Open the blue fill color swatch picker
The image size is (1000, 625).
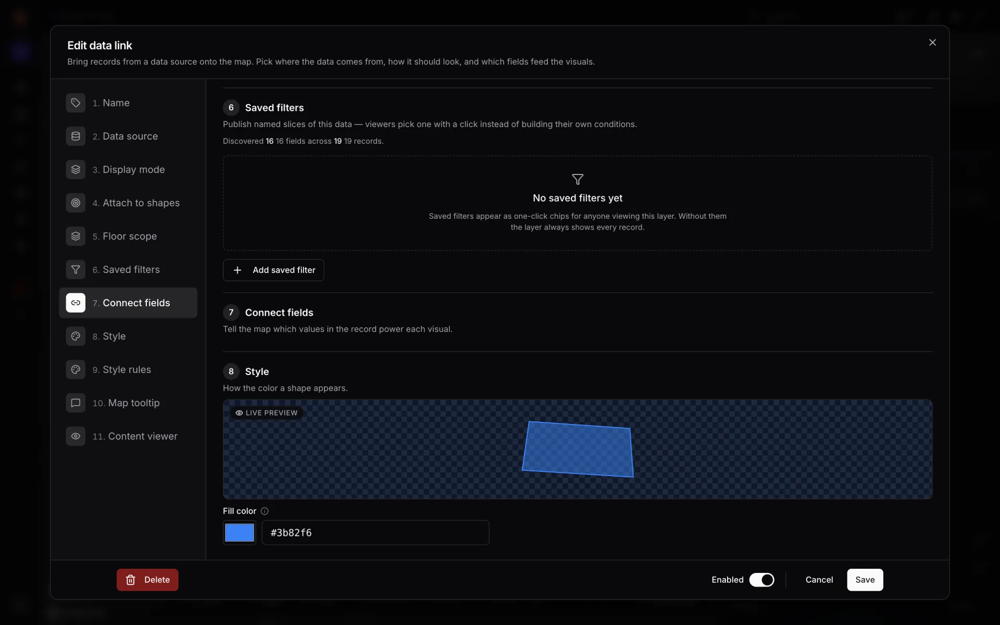240,532
